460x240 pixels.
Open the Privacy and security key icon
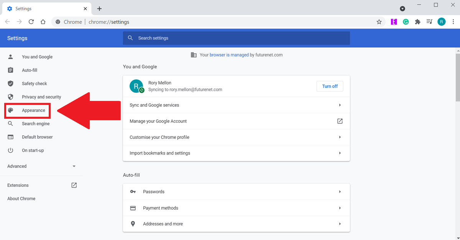click(x=10, y=97)
